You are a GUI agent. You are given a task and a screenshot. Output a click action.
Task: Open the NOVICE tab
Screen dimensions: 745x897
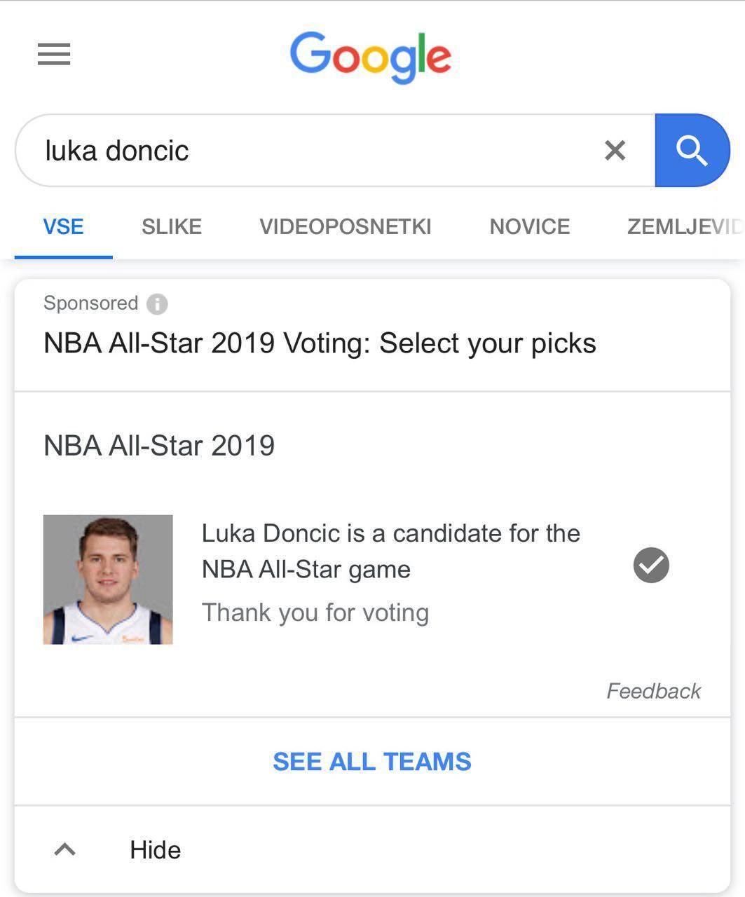pos(529,226)
